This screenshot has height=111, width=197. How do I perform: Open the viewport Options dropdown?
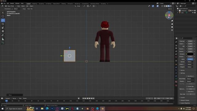[171, 9]
